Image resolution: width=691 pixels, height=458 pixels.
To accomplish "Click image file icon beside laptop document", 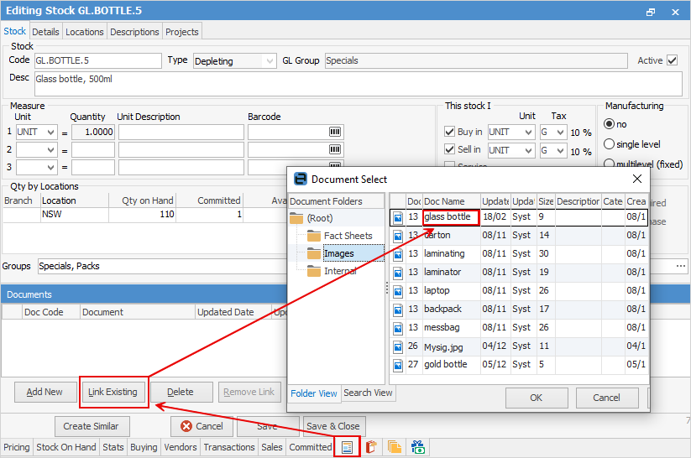I will click(x=398, y=291).
